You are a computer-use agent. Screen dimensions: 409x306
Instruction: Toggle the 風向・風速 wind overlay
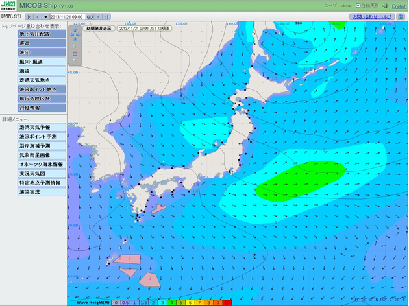pos(33,62)
